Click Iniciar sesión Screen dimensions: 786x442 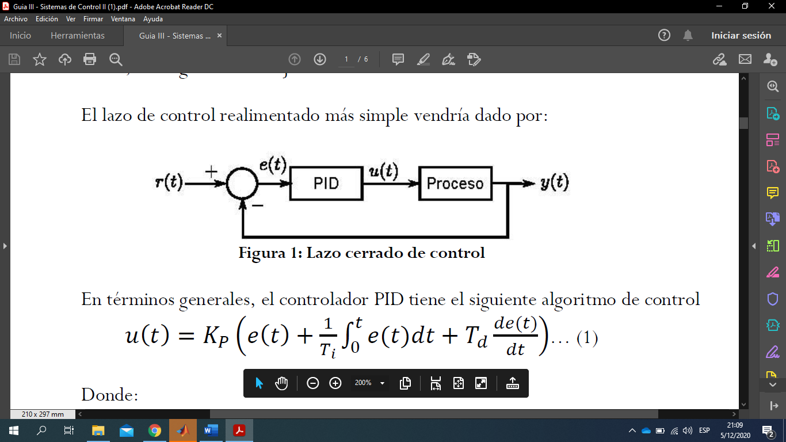tap(741, 35)
